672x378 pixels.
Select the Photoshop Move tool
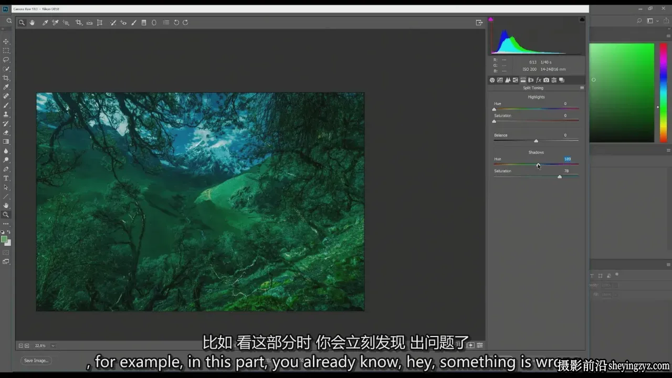6,41
